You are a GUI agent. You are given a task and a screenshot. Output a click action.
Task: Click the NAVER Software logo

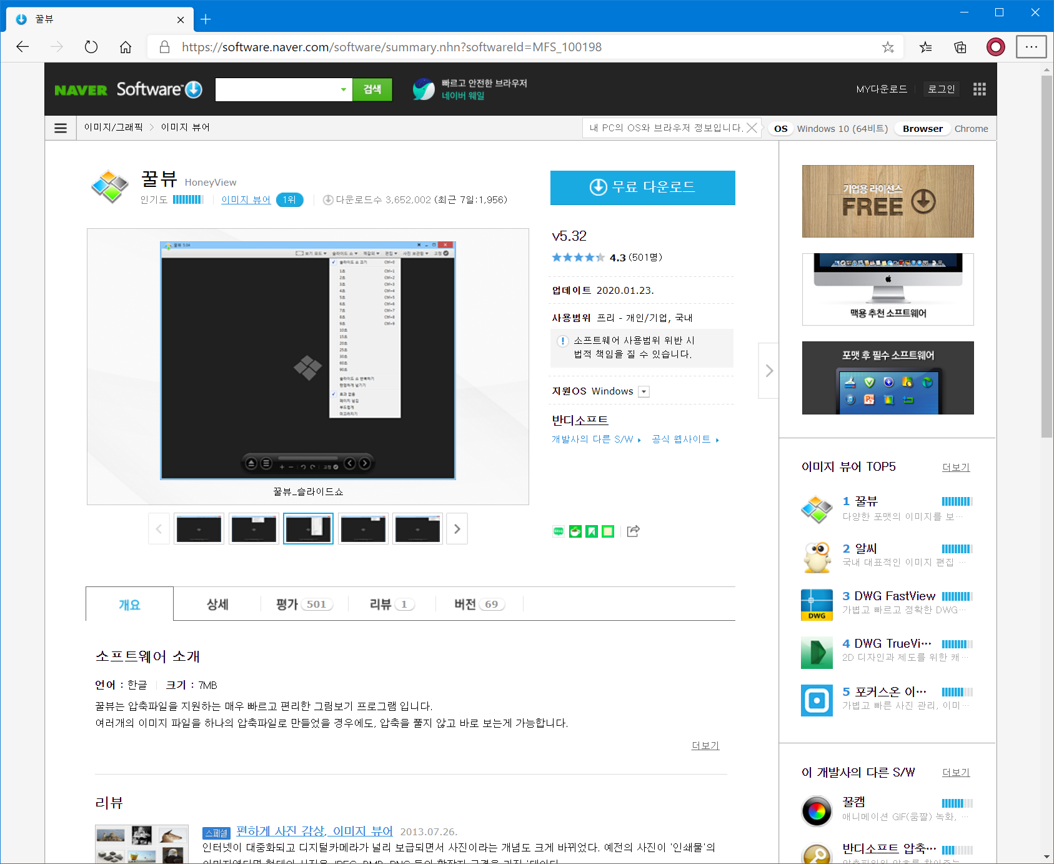pos(128,89)
